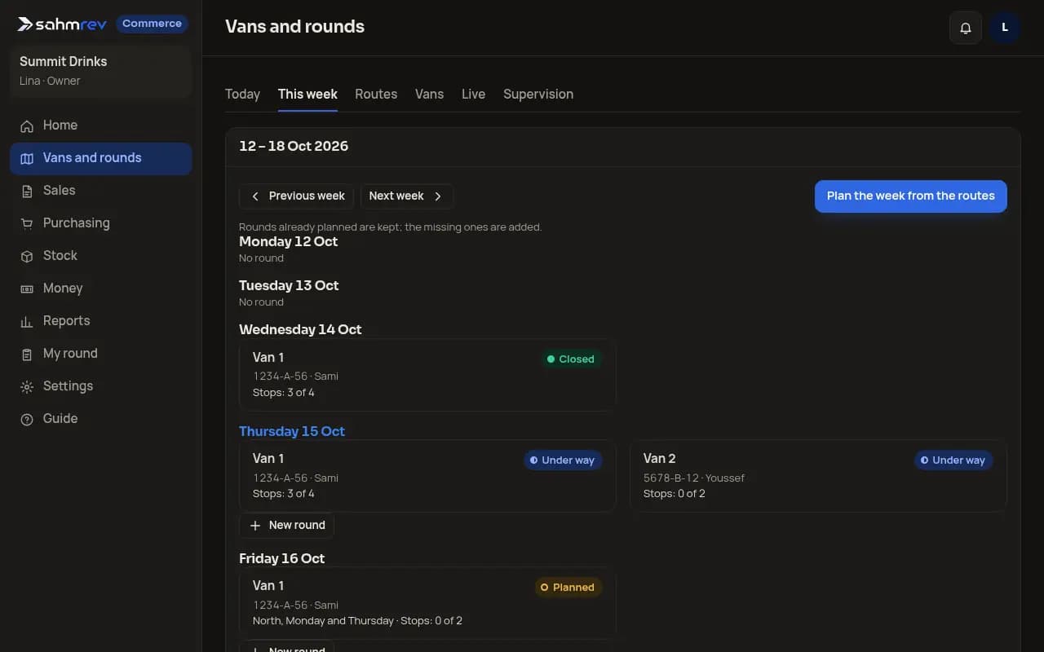Click the Commerce badge beside the logo
This screenshot has width=1044, height=652.
(x=152, y=24)
